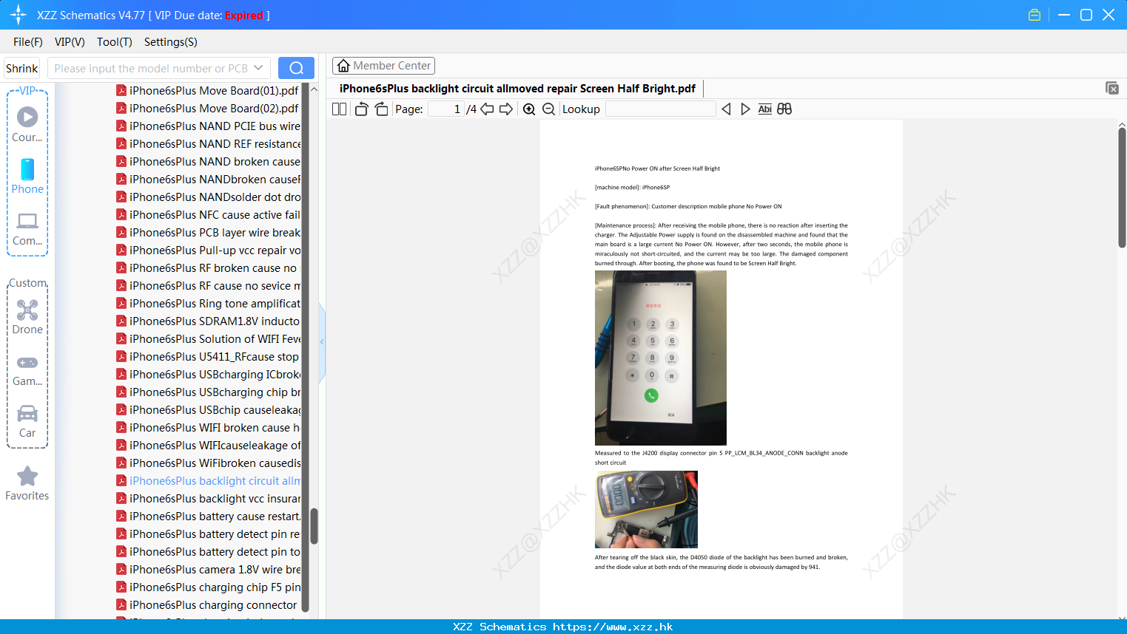Viewport: 1127px width, 634px height.
Task: Zoom out of the PDF
Action: pos(548,109)
